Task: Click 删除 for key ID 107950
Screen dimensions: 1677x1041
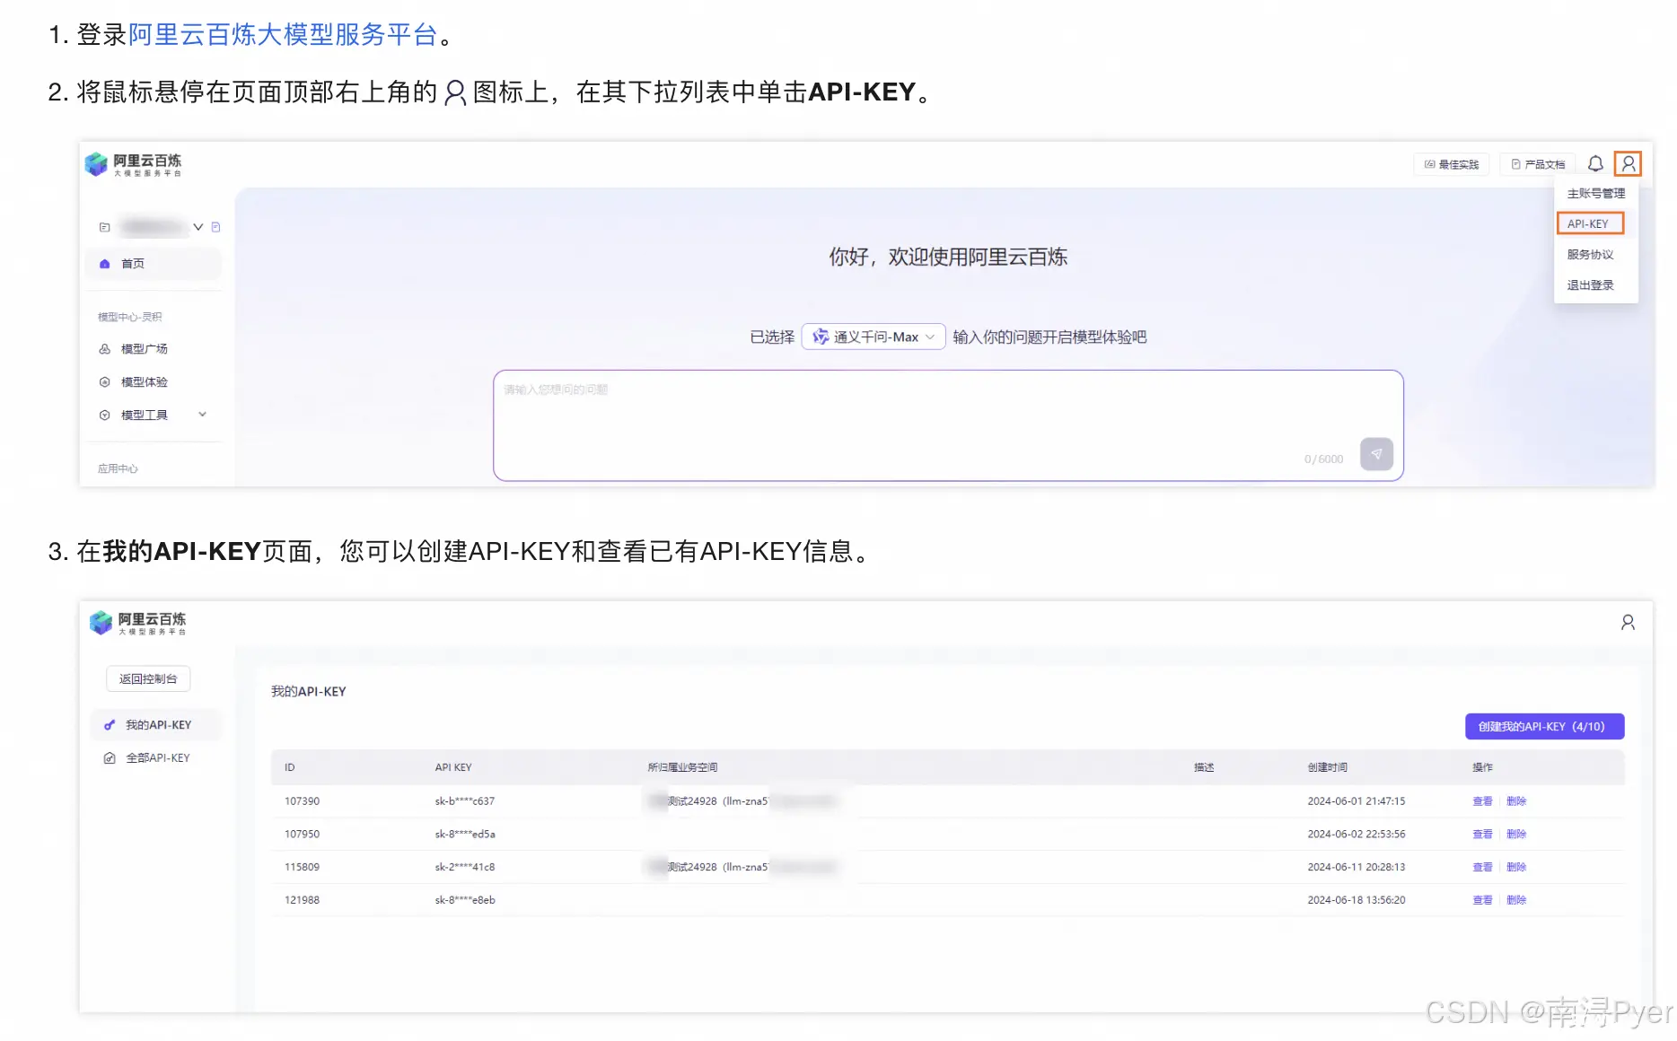Action: point(1516,834)
